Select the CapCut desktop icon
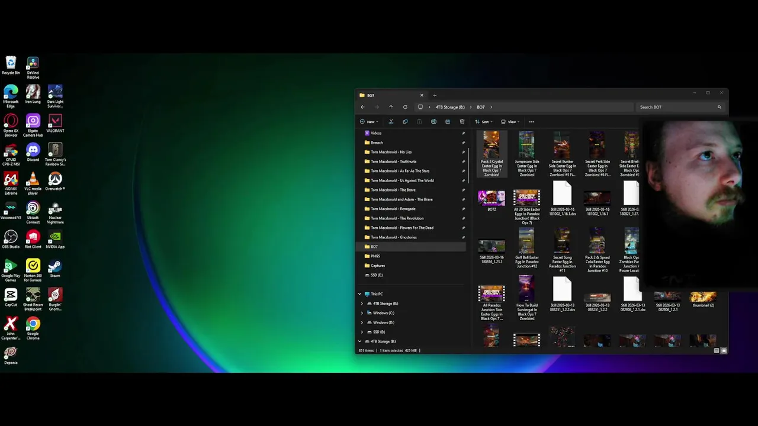Screen dimensions: 758x426 pyautogui.click(x=11, y=297)
